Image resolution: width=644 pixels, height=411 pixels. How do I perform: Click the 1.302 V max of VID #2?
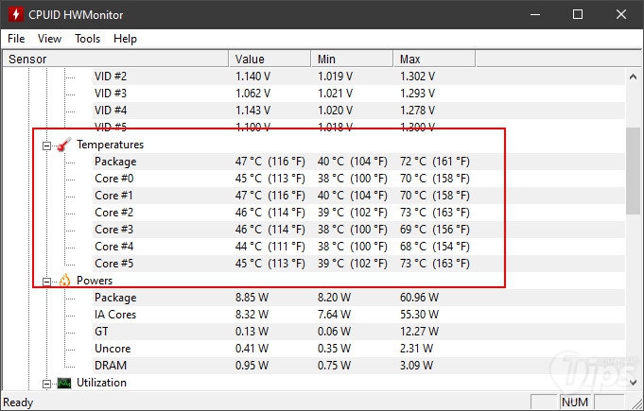click(x=417, y=77)
